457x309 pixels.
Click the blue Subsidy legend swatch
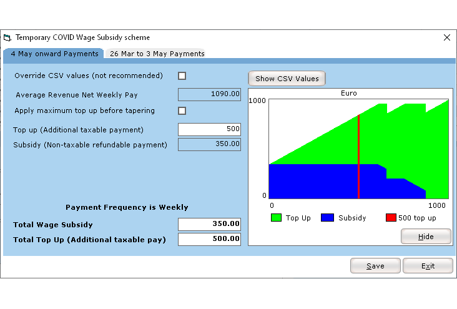[328, 218]
